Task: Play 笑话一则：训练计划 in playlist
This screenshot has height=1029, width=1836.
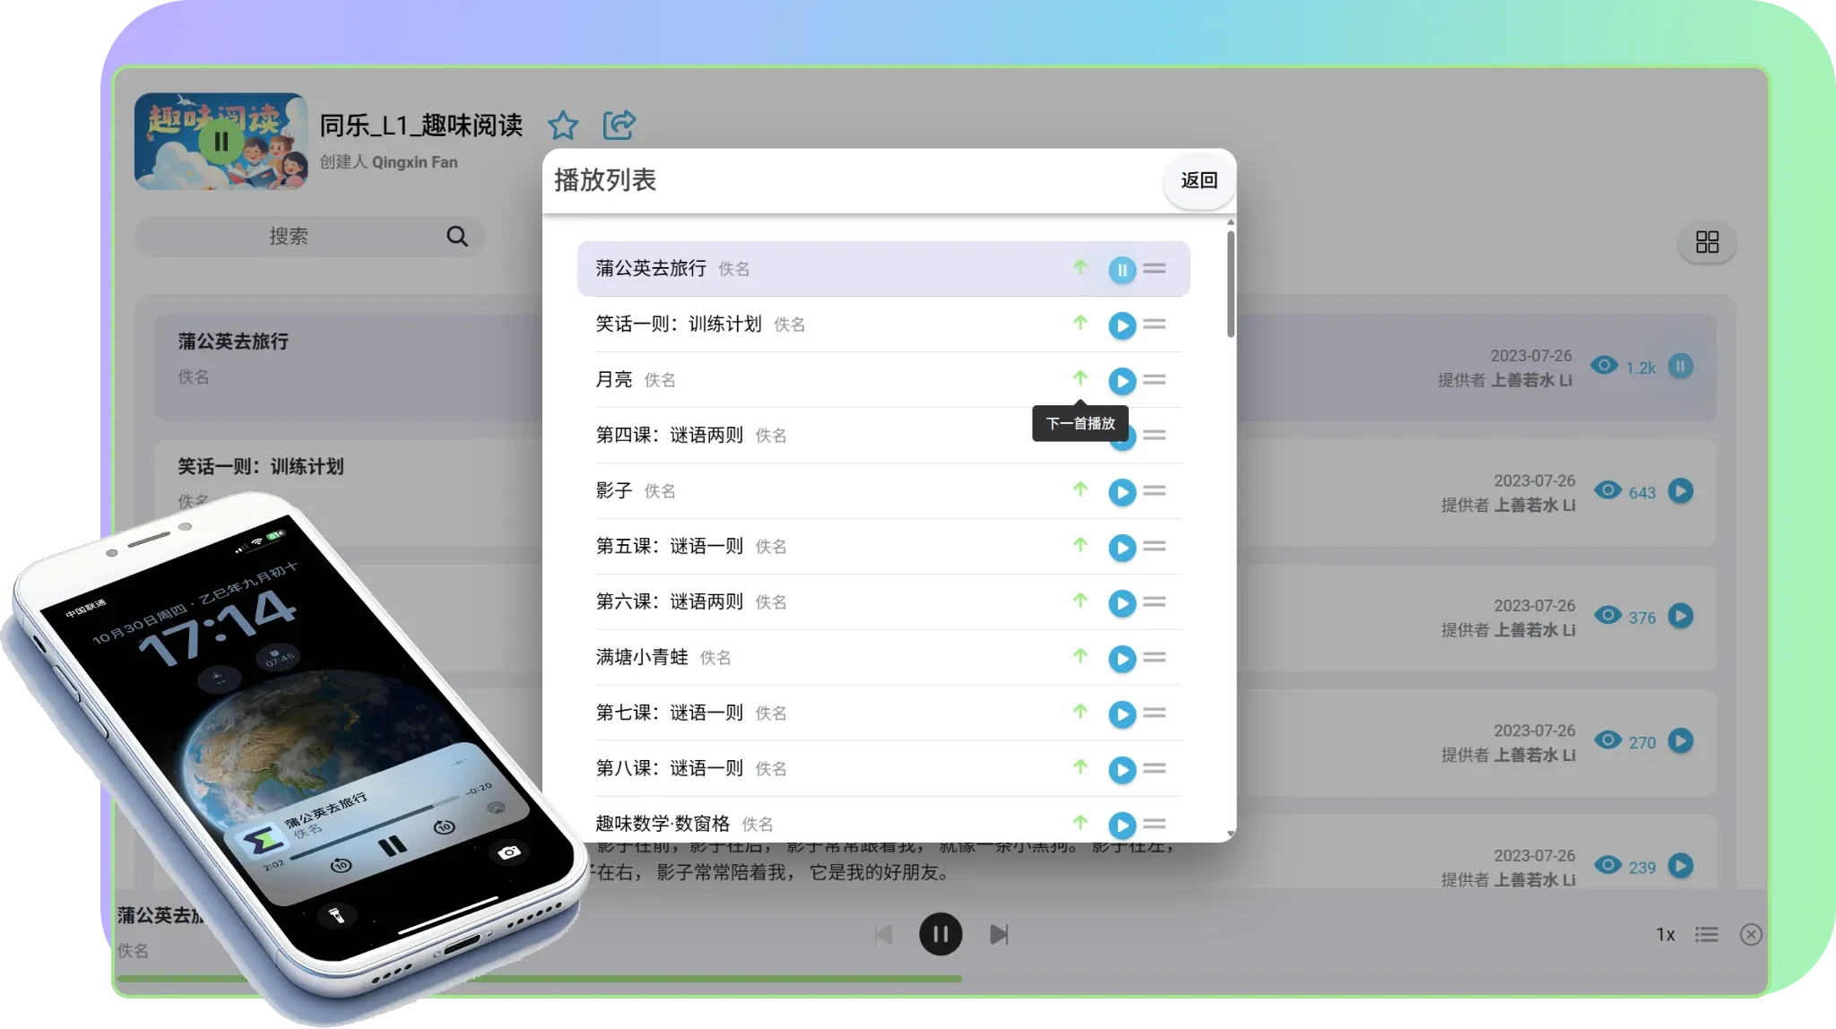Action: pos(1122,325)
